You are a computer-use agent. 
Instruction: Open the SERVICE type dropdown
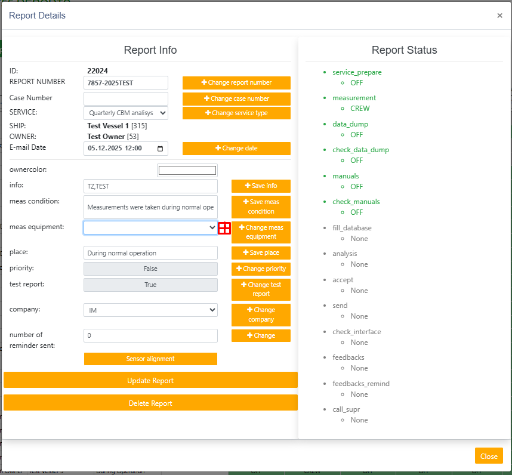[126, 113]
